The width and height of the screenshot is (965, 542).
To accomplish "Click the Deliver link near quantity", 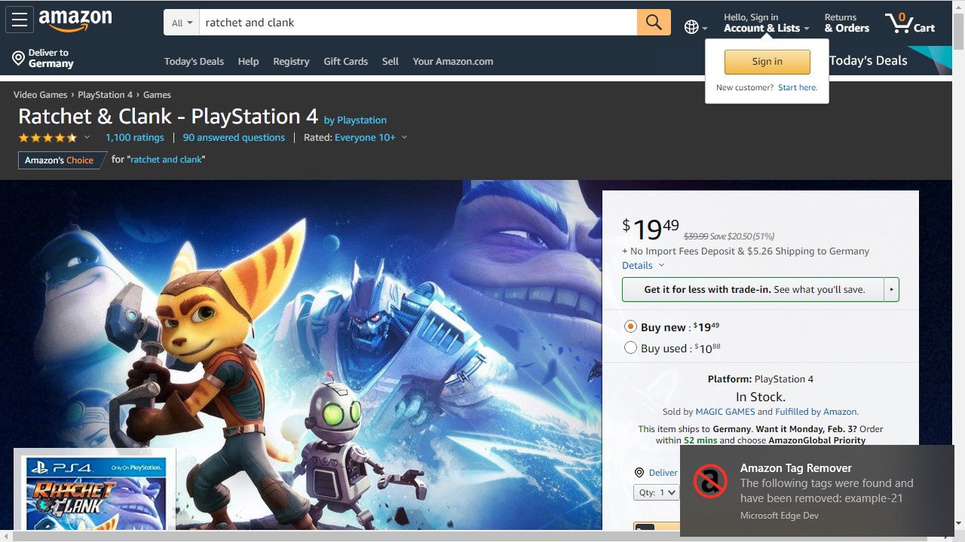I will point(663,473).
